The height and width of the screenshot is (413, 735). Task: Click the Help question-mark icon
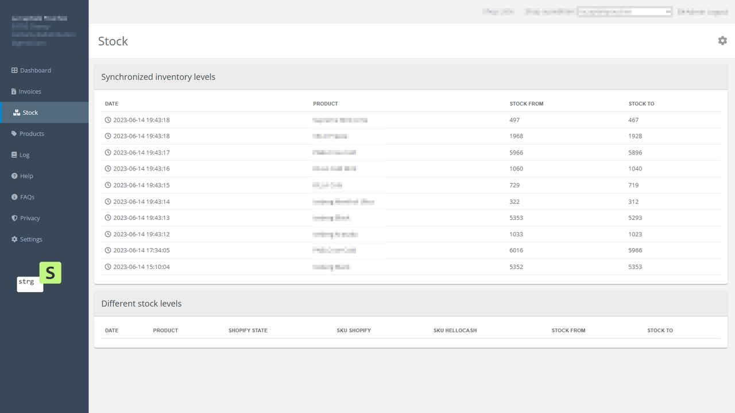coord(13,176)
